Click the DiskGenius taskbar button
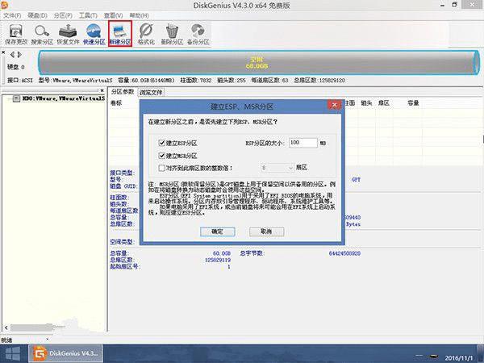484x363 pixels. [x=65, y=353]
